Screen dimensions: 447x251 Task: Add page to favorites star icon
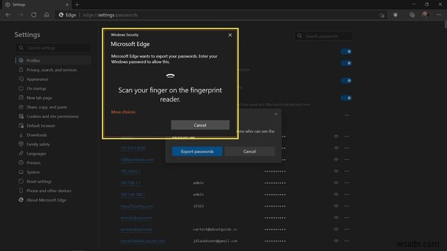[x=382, y=15]
